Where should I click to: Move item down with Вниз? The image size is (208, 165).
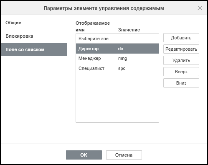[181, 83]
